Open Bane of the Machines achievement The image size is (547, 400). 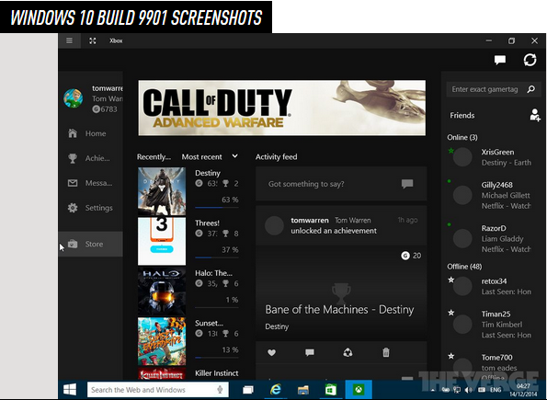(x=339, y=310)
